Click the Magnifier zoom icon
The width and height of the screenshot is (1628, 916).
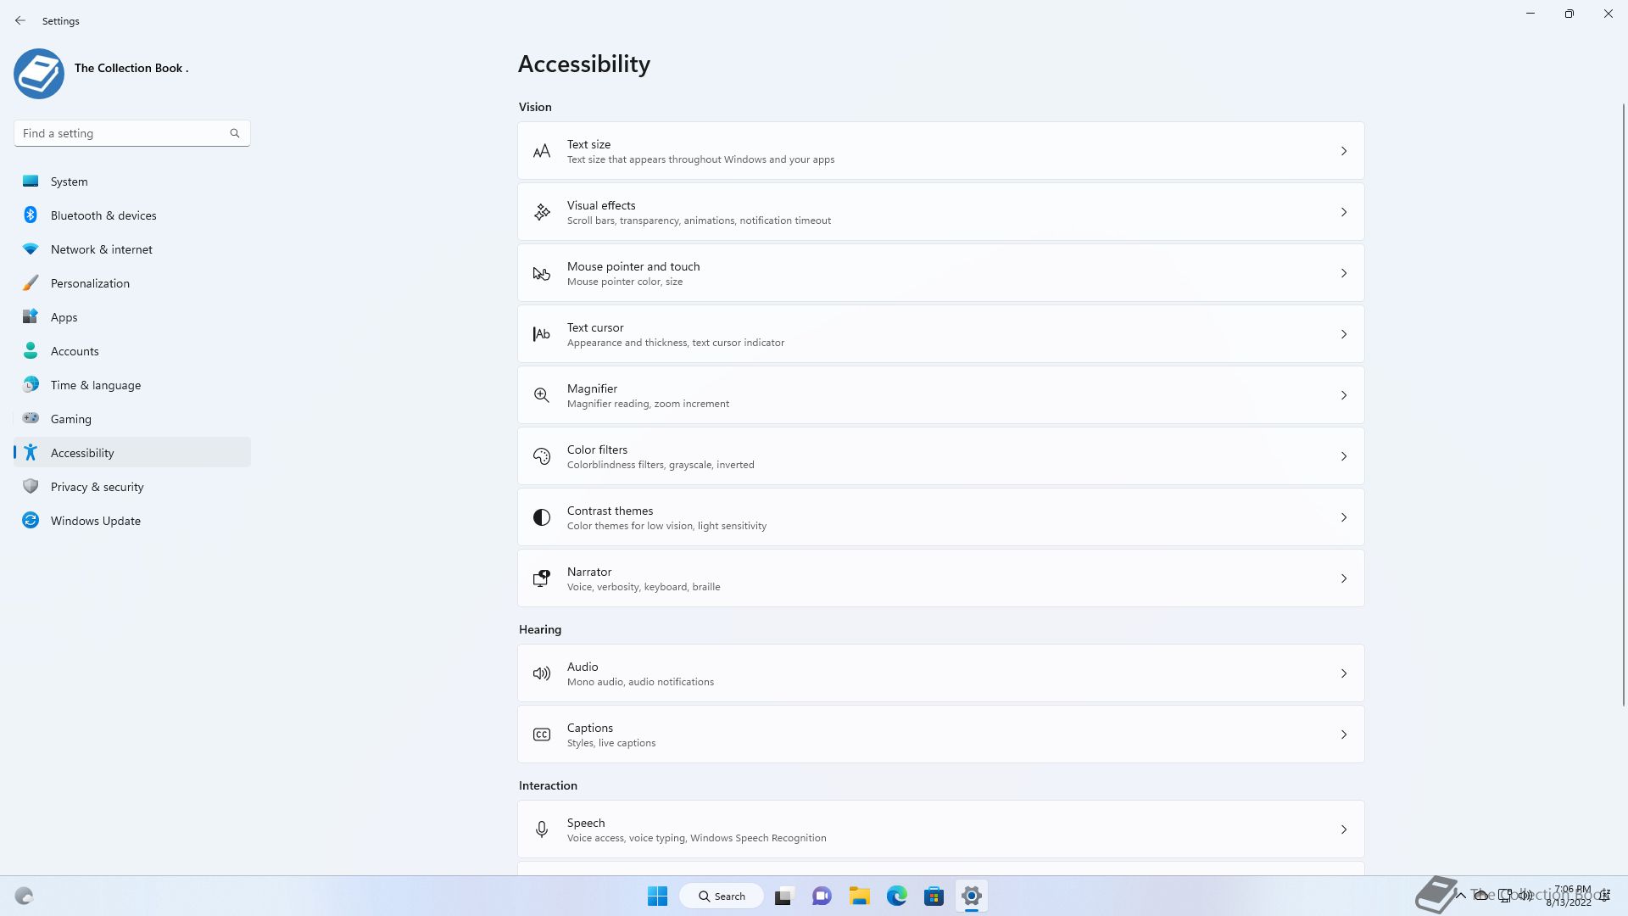coord(542,395)
